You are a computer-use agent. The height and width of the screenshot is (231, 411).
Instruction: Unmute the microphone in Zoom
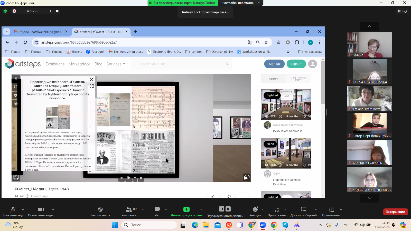(13, 209)
